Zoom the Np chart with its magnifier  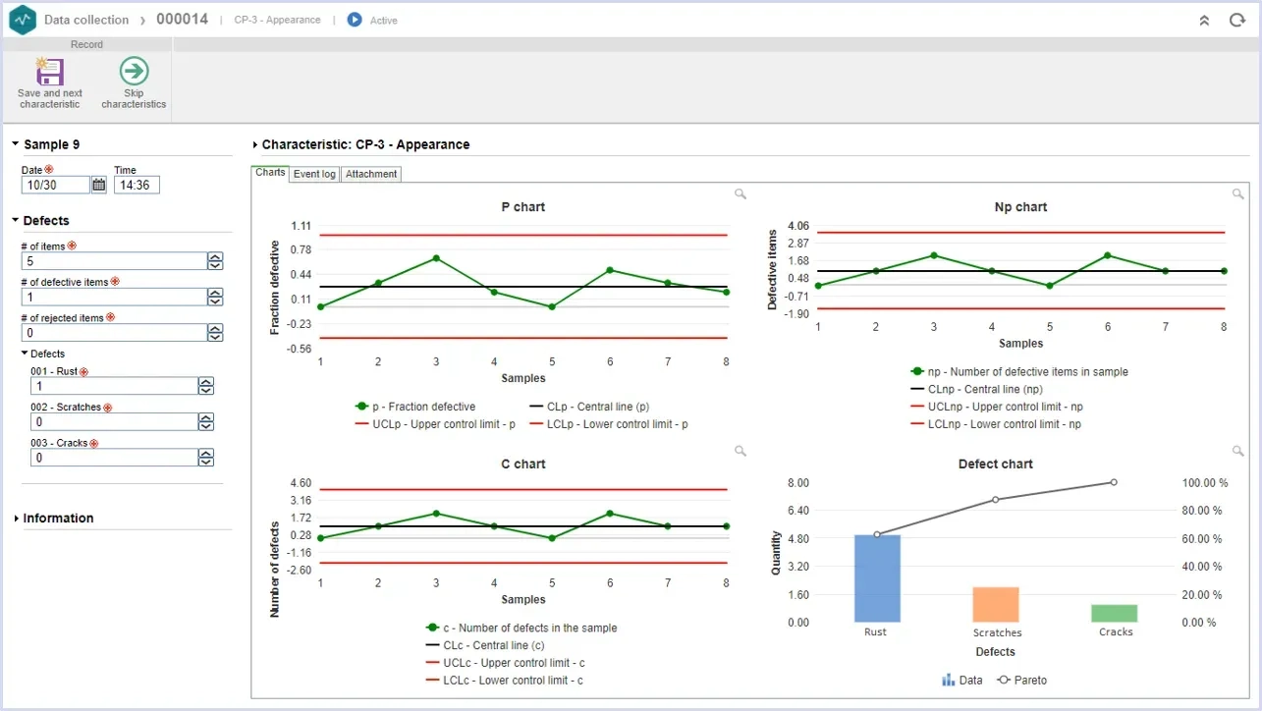coord(1238,193)
